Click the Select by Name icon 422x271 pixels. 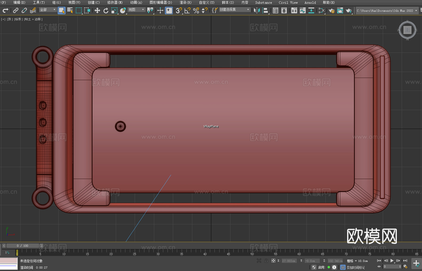point(70,10)
